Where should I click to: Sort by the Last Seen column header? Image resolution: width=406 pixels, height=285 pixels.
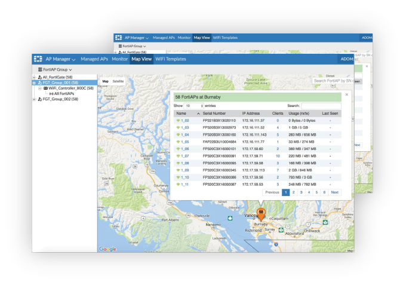[330, 114]
